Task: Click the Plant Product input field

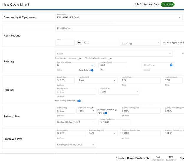Action: [120, 28]
